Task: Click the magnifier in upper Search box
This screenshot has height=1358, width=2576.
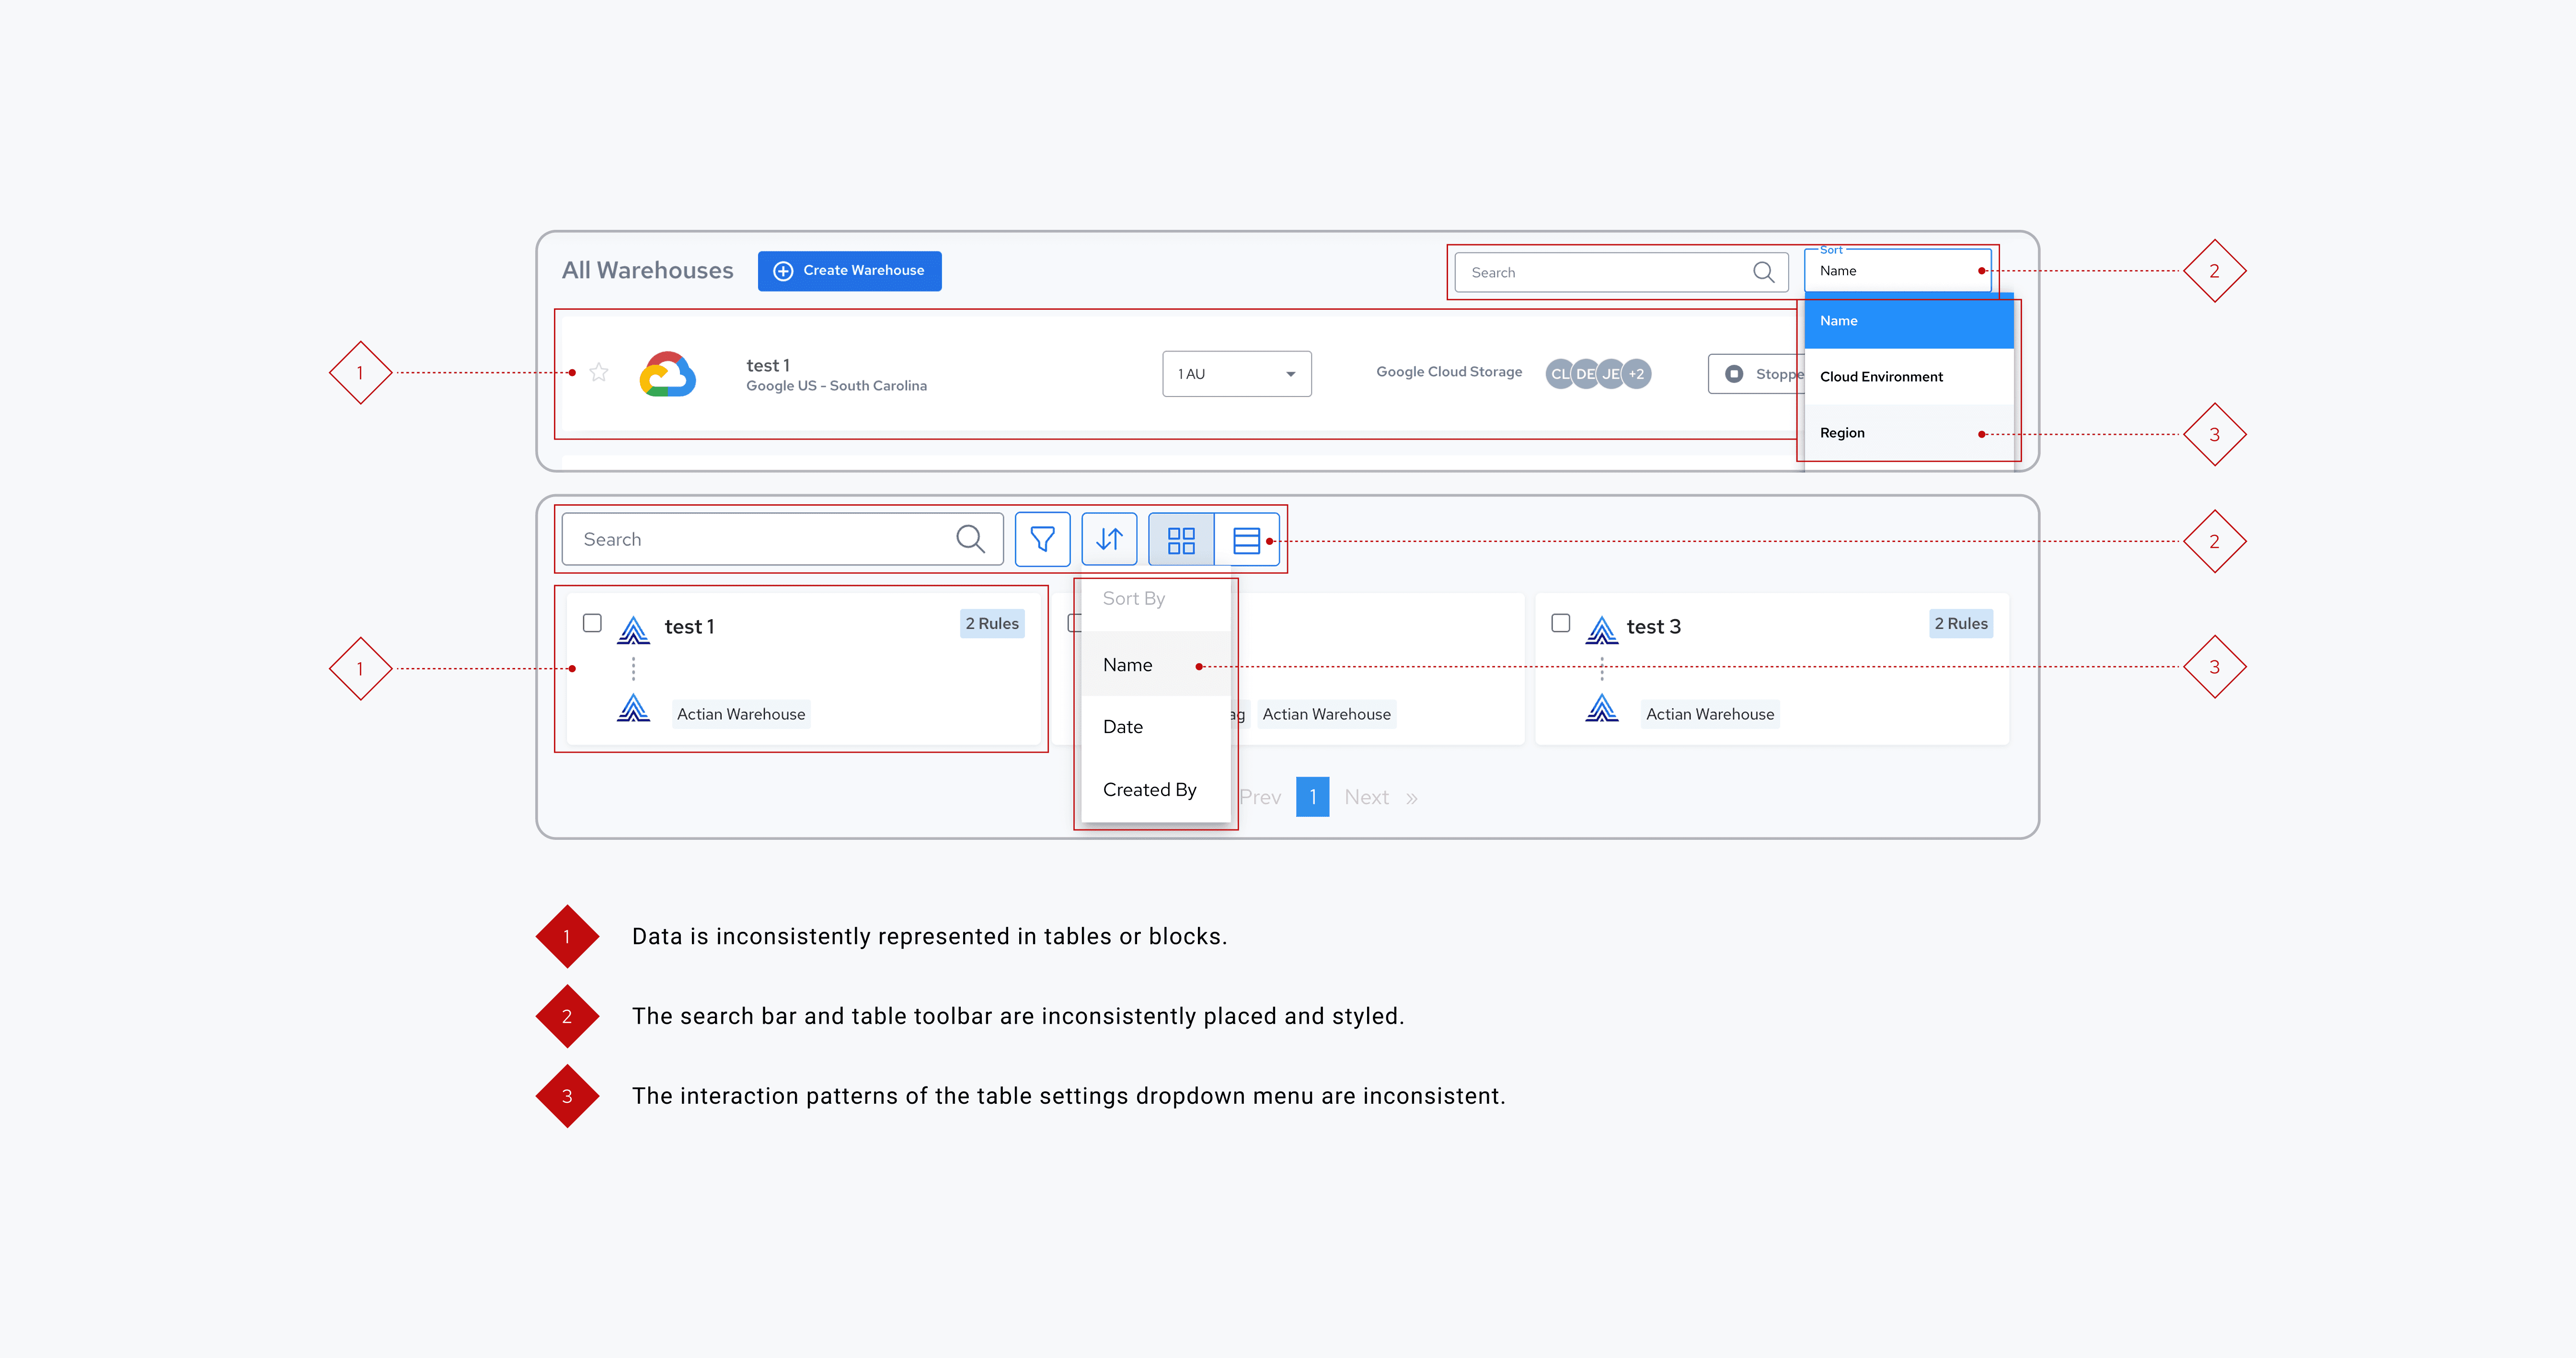Action: tap(1763, 272)
